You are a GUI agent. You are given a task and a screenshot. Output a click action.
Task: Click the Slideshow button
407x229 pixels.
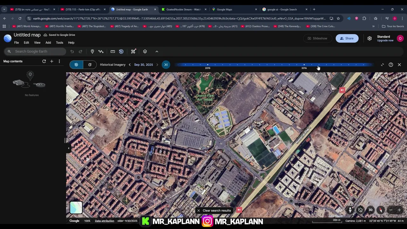317,38
